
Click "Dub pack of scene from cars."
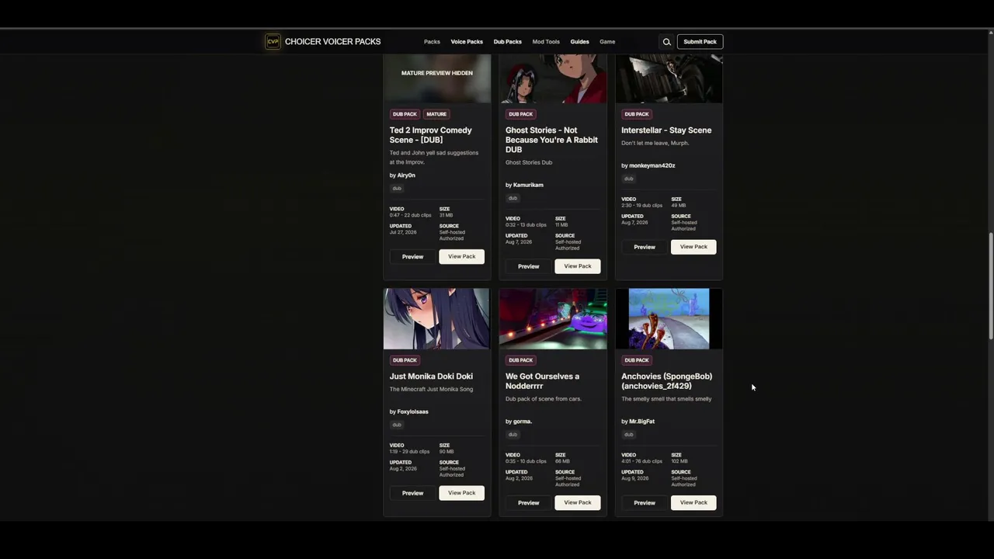point(544,399)
